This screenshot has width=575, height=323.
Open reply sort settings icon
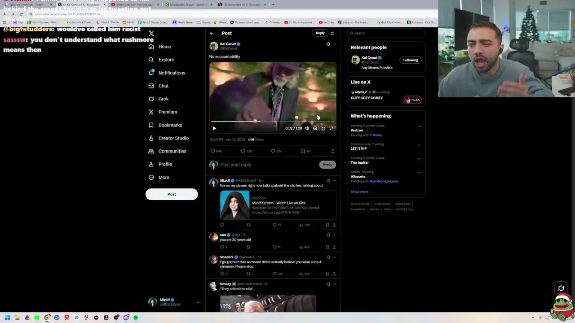(x=332, y=33)
